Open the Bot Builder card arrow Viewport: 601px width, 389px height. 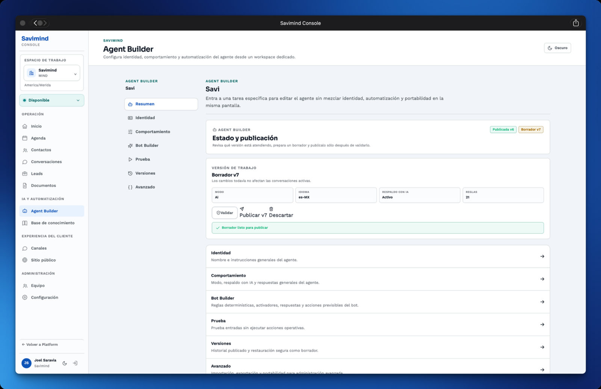click(542, 302)
